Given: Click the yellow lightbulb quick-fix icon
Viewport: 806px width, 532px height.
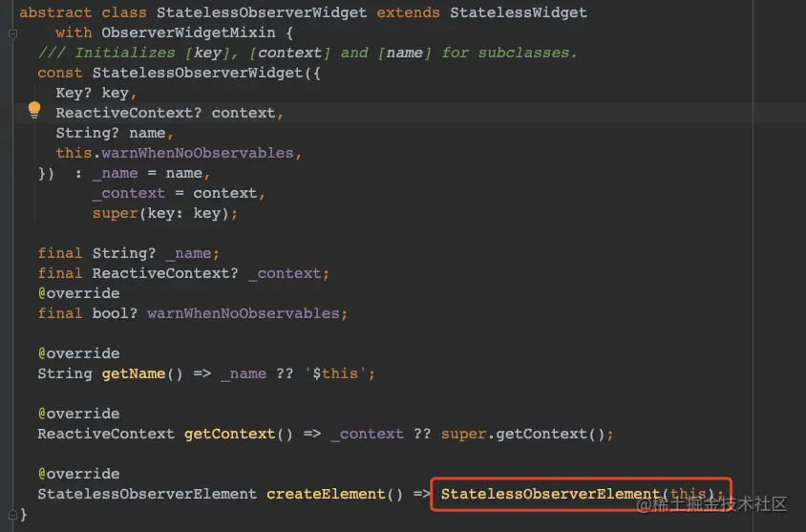Looking at the screenshot, I should (x=34, y=110).
